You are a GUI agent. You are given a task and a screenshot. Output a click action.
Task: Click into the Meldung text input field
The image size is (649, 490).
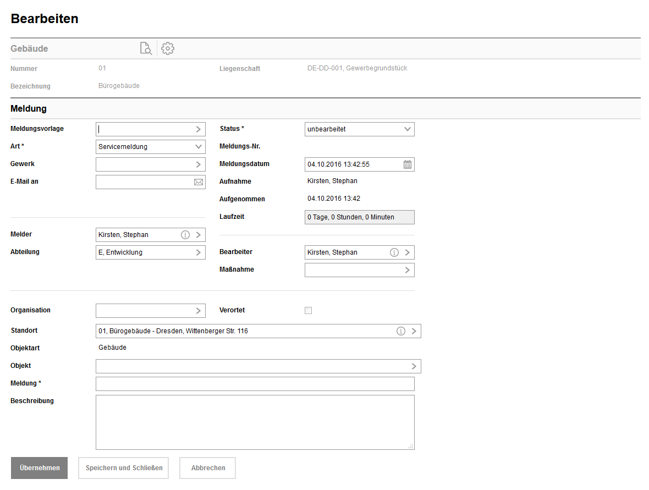point(255,384)
